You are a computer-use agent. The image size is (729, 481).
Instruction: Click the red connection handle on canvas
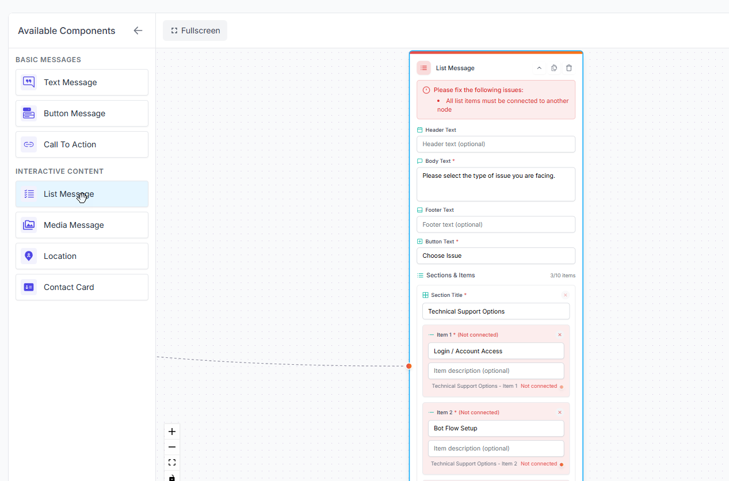point(409,366)
